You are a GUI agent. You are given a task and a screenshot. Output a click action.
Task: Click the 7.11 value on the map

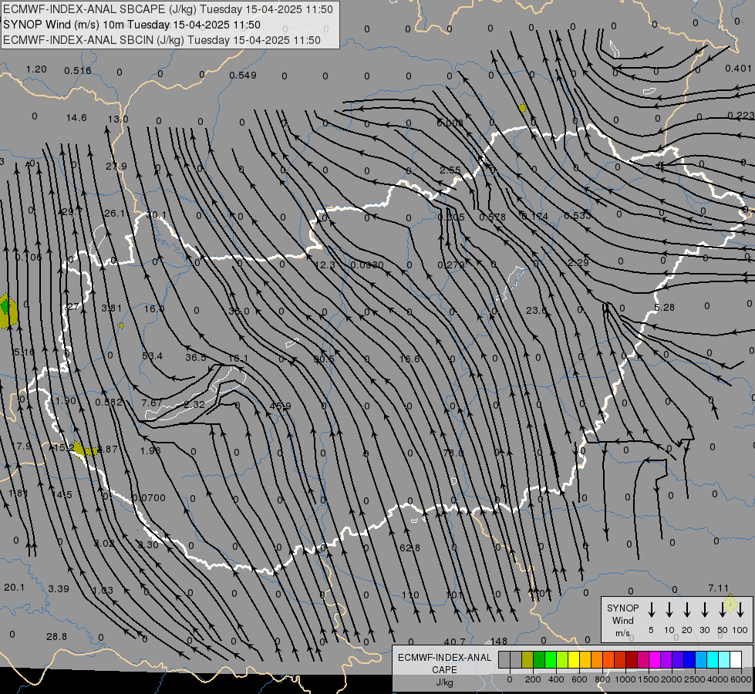point(719,588)
